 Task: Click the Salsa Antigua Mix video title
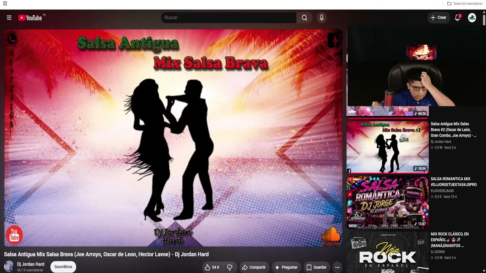click(106, 254)
